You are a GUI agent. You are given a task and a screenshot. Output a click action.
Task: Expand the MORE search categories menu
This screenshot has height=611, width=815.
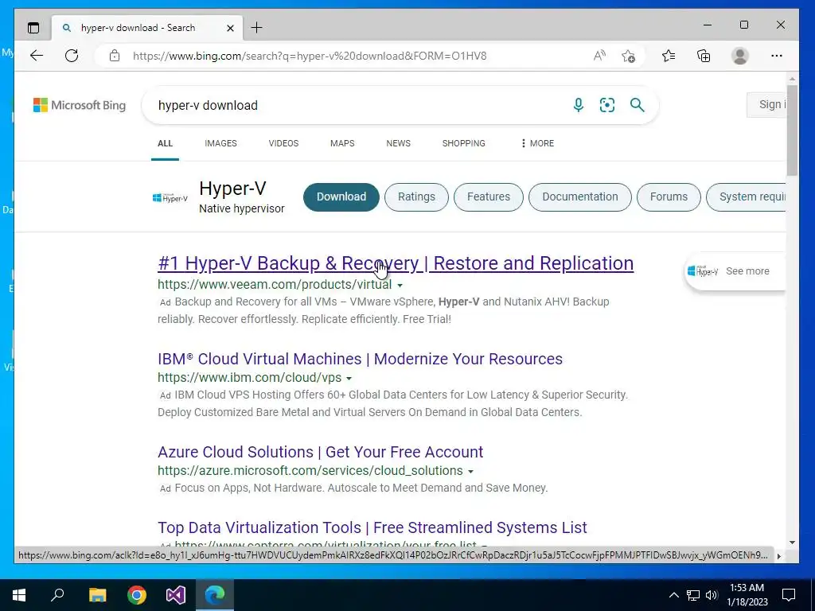pos(537,143)
